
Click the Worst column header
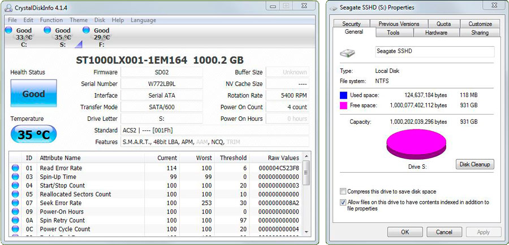tap(197, 158)
